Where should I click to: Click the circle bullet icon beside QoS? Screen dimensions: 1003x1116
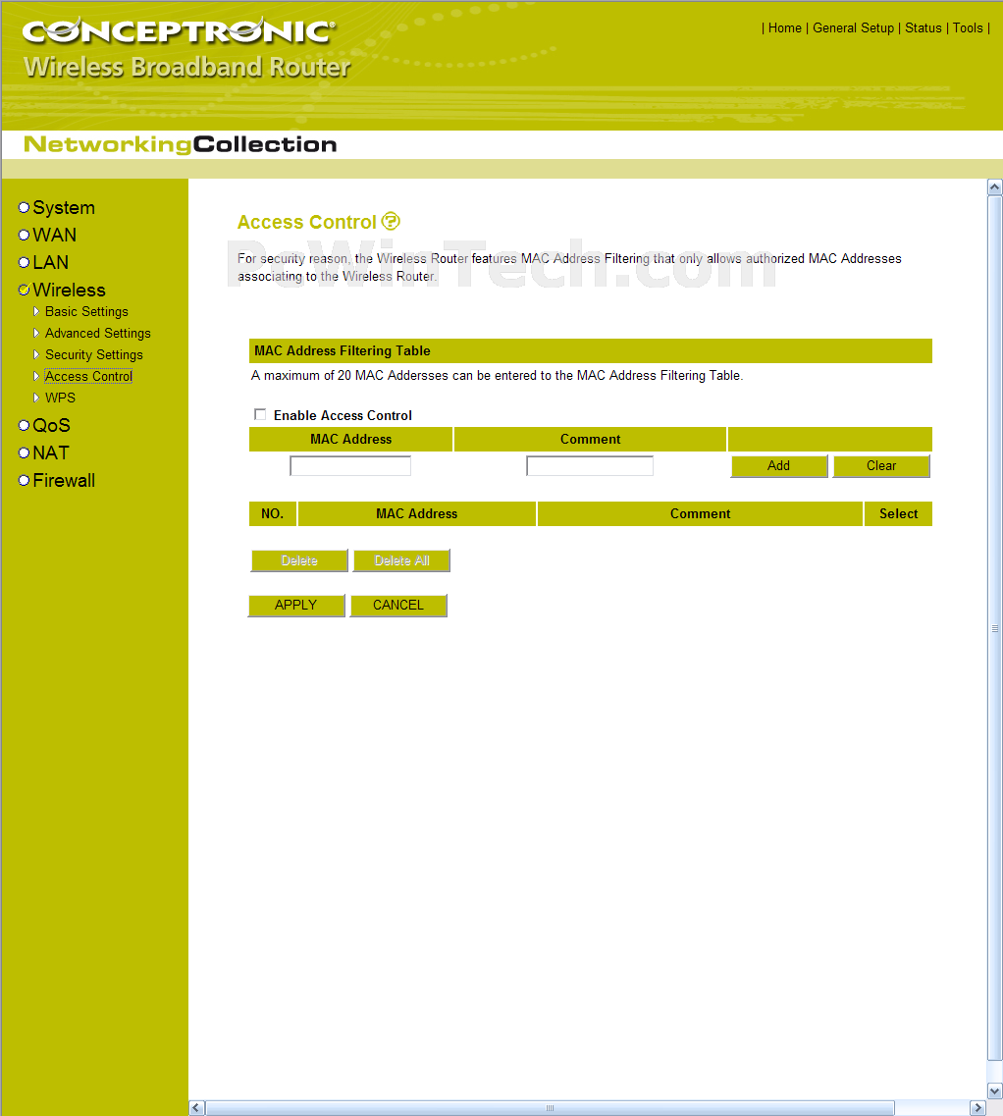[25, 425]
